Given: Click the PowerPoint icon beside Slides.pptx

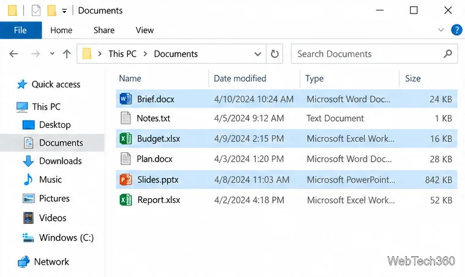Looking at the screenshot, I should (125, 180).
